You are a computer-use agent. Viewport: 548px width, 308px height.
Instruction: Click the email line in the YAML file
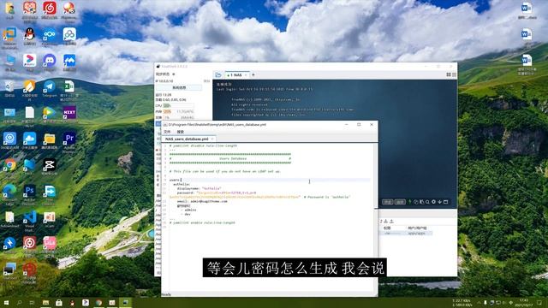pyautogui.click(x=202, y=202)
